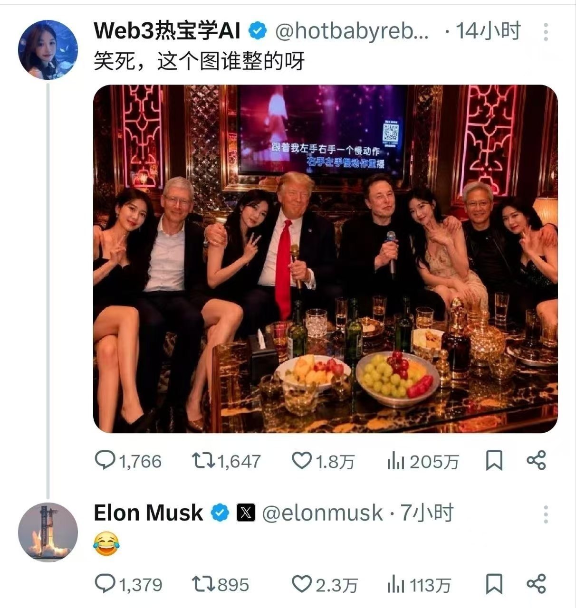Open the @hotbabyreb... handle link
The height and width of the screenshot is (608, 576).
352,31
